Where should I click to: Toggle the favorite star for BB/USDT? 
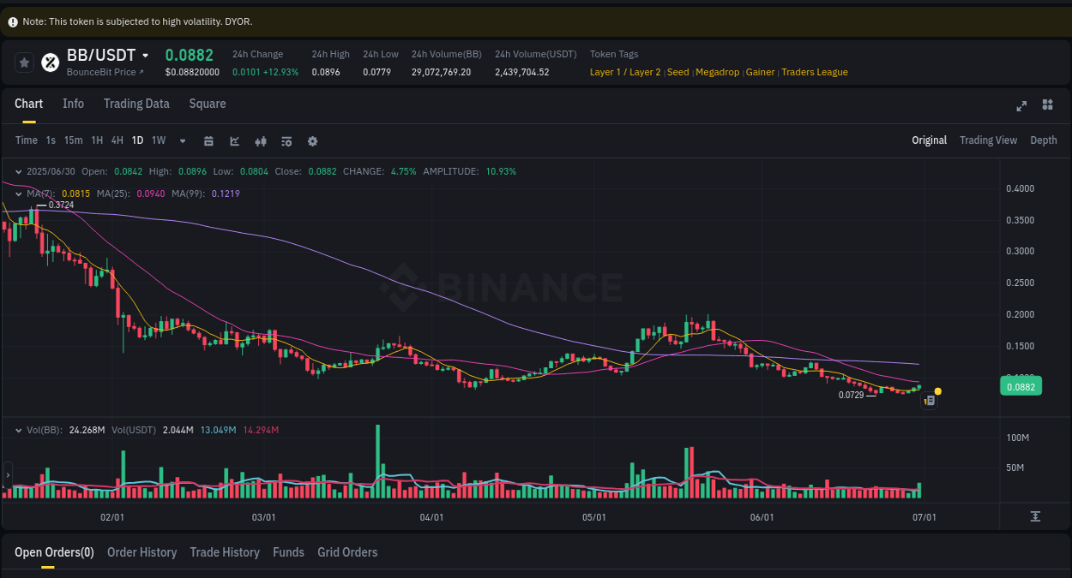[x=24, y=62]
